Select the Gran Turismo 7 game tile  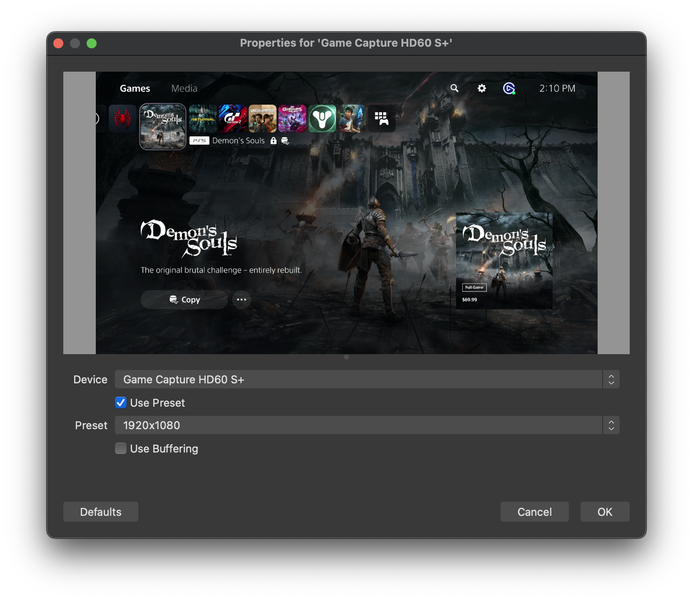pyautogui.click(x=233, y=118)
